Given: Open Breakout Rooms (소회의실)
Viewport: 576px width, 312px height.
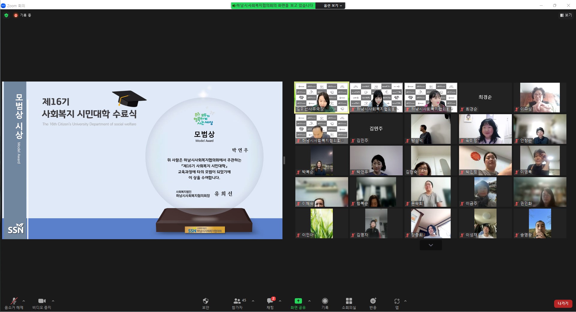Looking at the screenshot, I should 349,301.
